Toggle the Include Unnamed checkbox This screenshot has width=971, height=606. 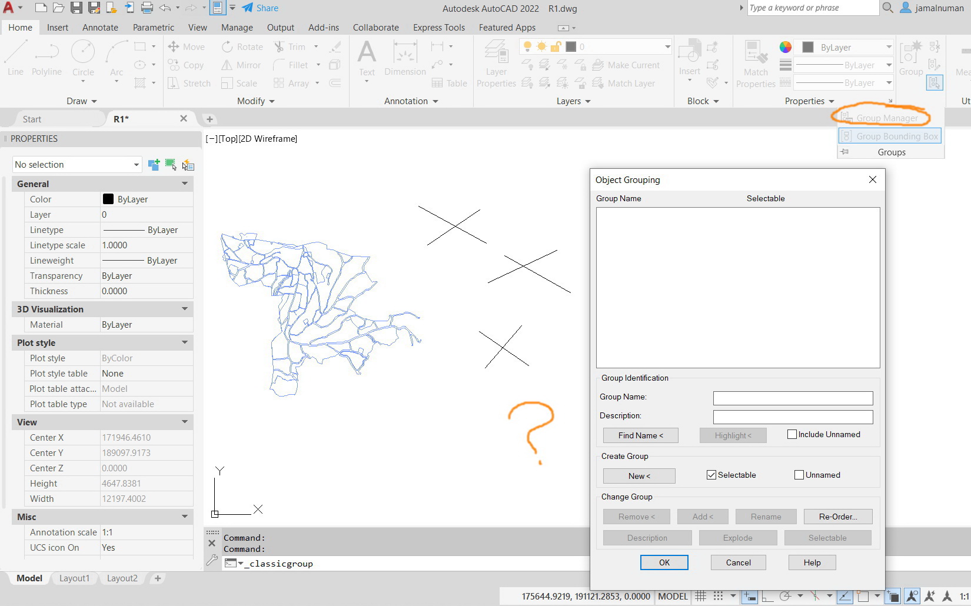[x=792, y=434]
